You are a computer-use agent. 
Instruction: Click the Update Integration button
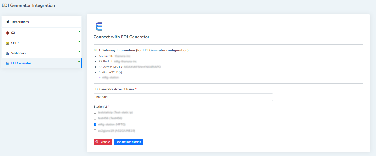[x=128, y=142]
